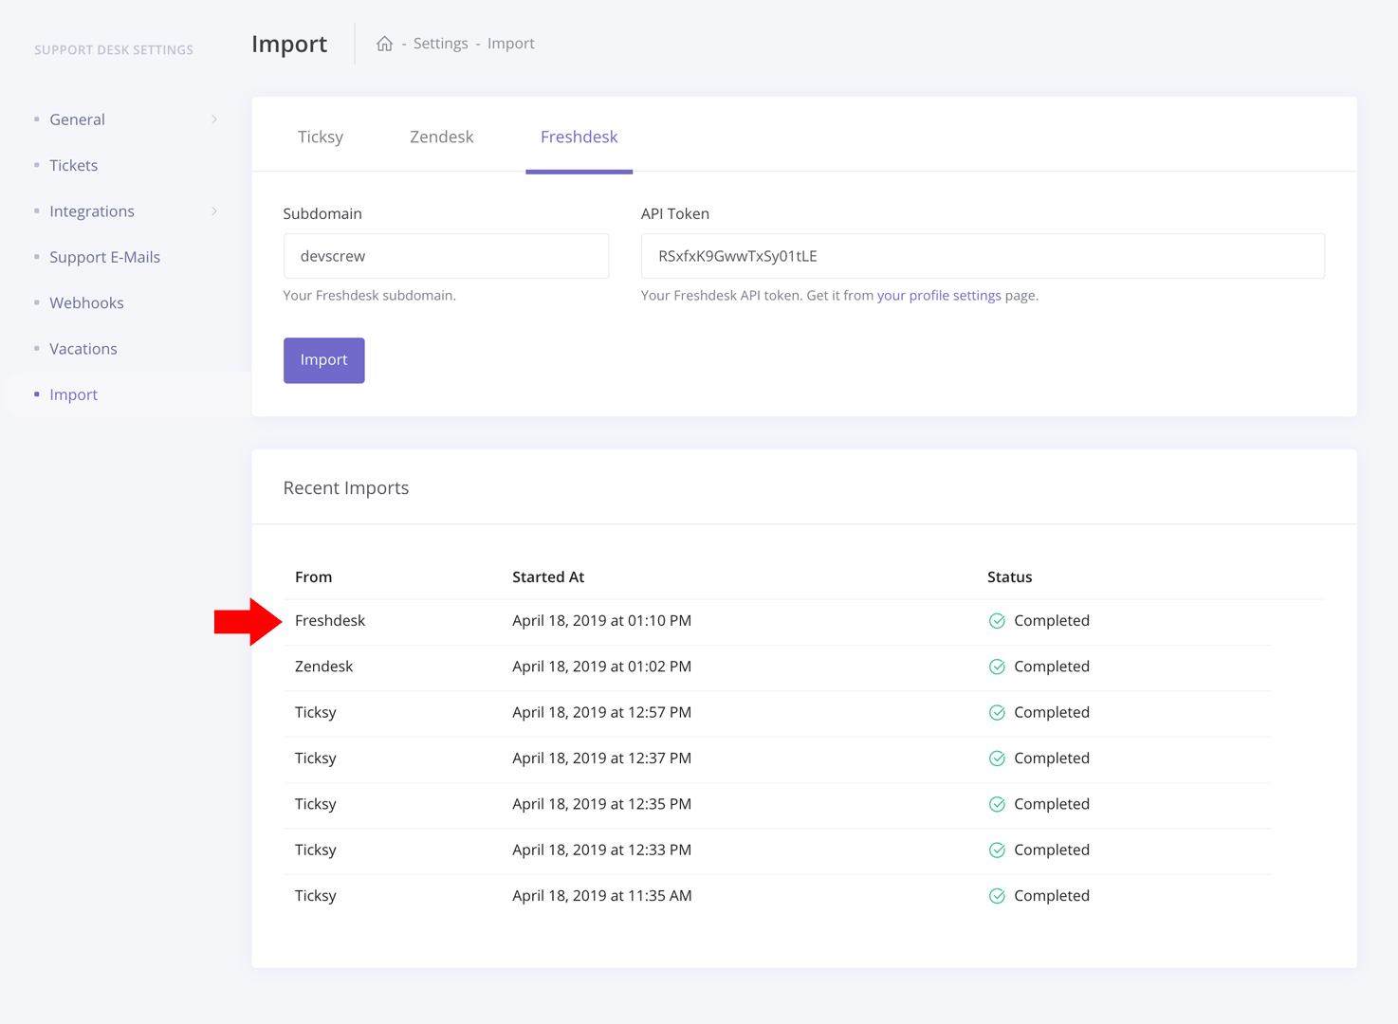Click the Started At column header
The height and width of the screenshot is (1024, 1398).
click(548, 576)
